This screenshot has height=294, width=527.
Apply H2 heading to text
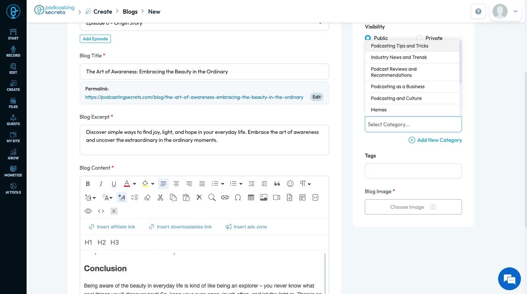(101, 242)
